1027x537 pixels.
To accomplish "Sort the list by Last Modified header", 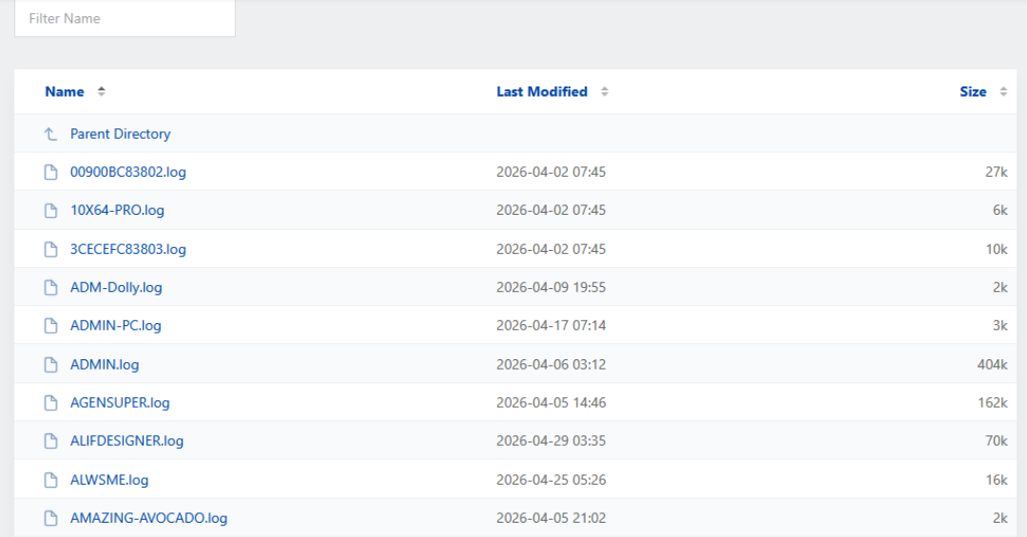I will tap(542, 91).
